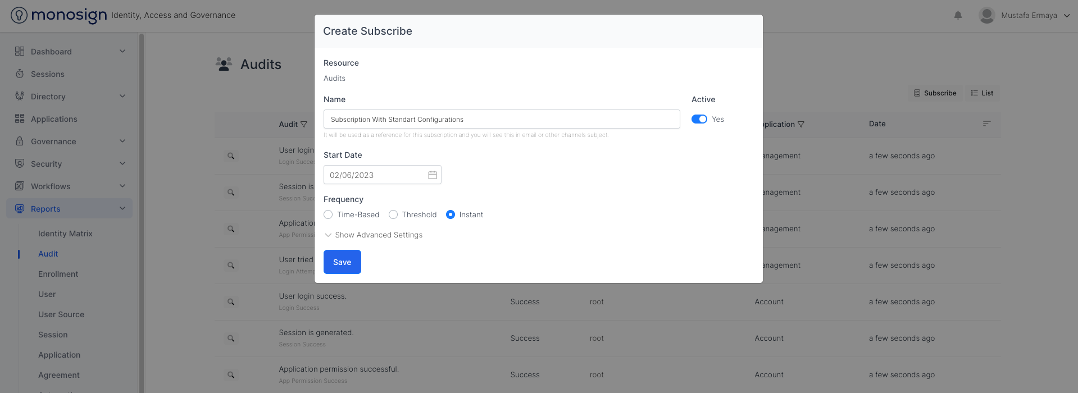Click magnifier icon for Session is generated row
The height and width of the screenshot is (393, 1078).
[231, 339]
